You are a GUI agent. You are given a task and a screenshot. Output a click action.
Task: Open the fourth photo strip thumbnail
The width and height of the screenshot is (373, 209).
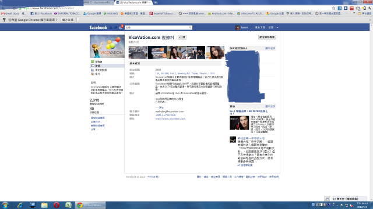click(196, 52)
